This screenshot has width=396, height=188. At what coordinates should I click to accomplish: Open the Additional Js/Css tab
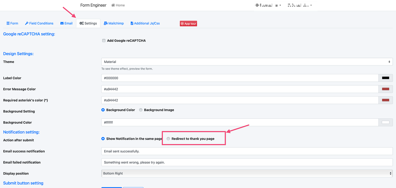[145, 23]
